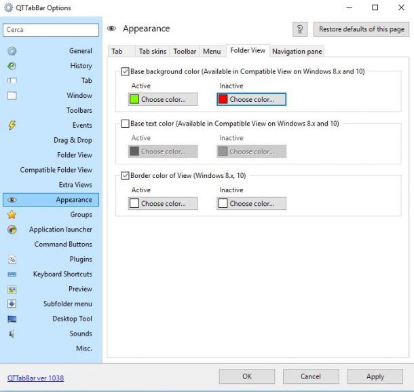Choose active background color with green swatch
This screenshot has width=414, height=392.
coord(163,99)
